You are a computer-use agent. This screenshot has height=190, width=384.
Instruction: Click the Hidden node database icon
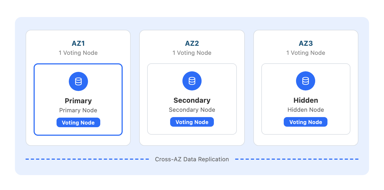coord(306,81)
